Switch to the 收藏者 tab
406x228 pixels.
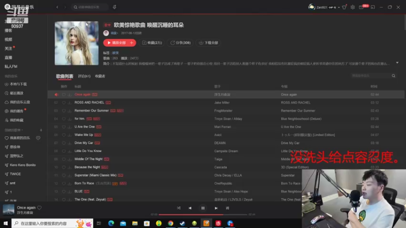[100, 77]
